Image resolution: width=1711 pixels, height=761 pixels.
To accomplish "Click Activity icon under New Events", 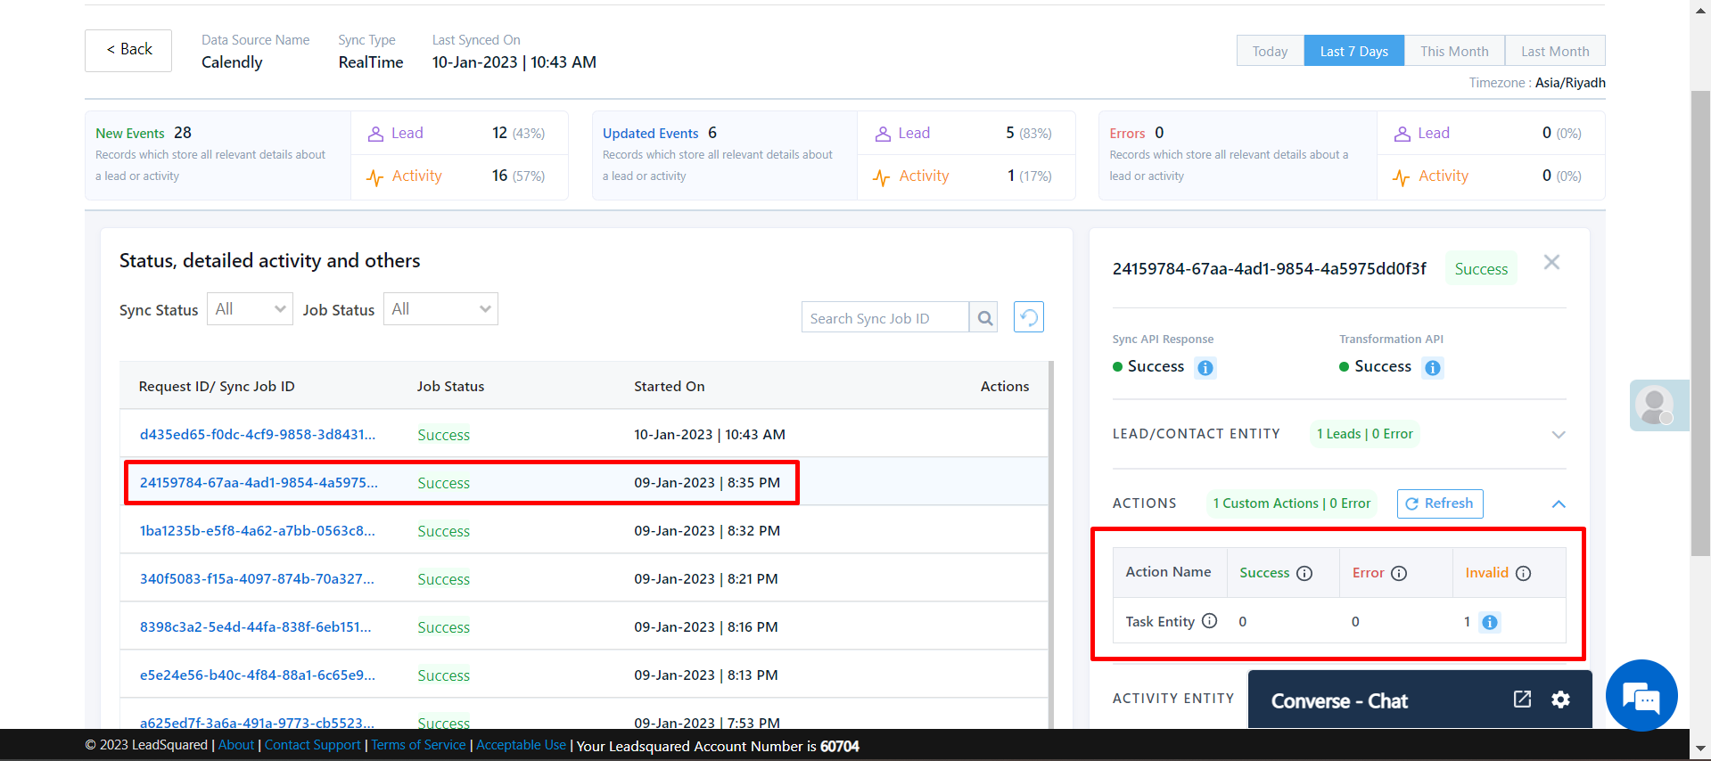I will (x=375, y=176).
